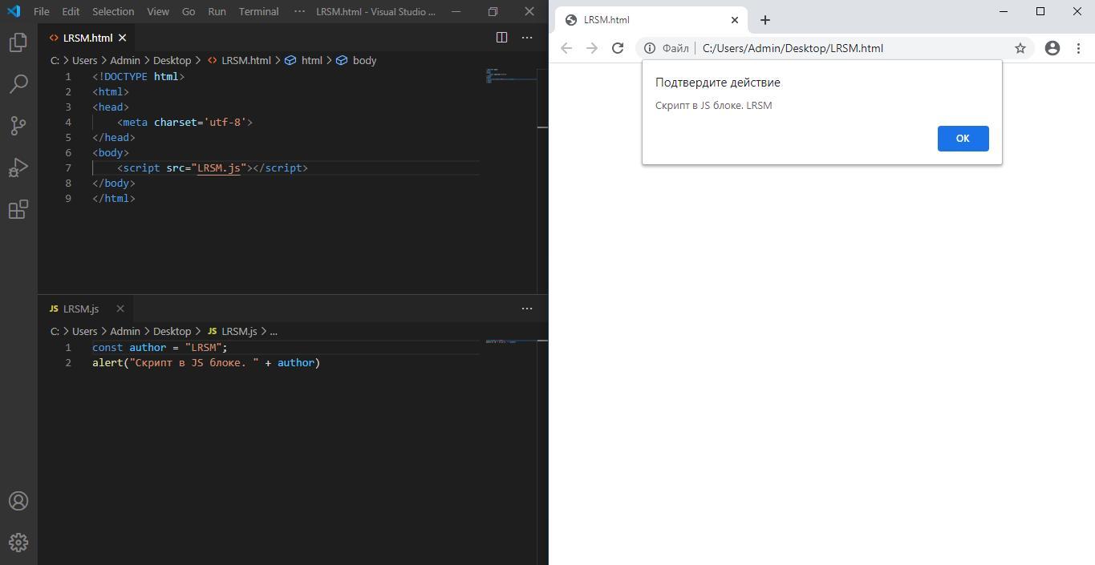
Task: Open the Explorer view in activity bar
Action: (x=18, y=42)
